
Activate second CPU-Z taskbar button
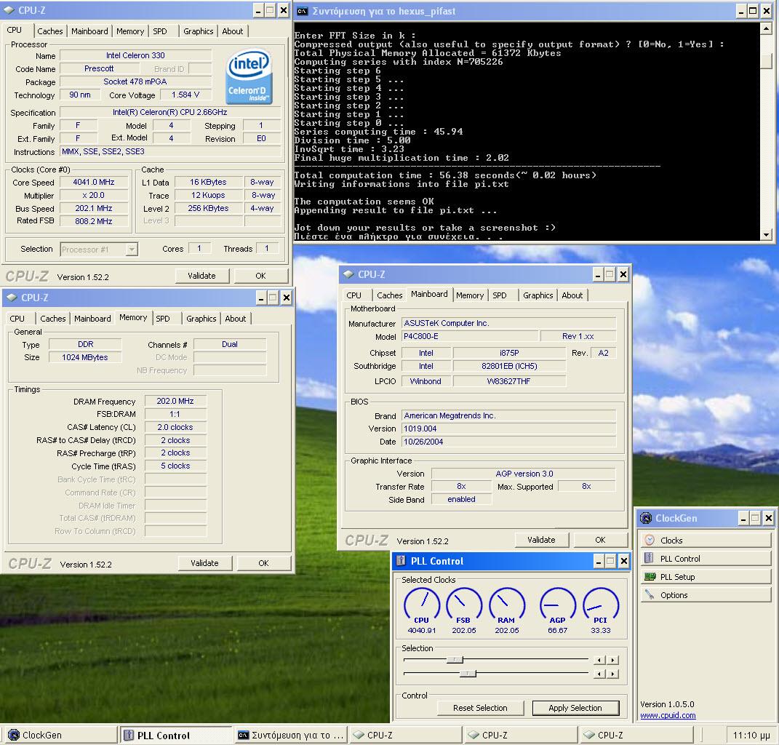coord(522,735)
